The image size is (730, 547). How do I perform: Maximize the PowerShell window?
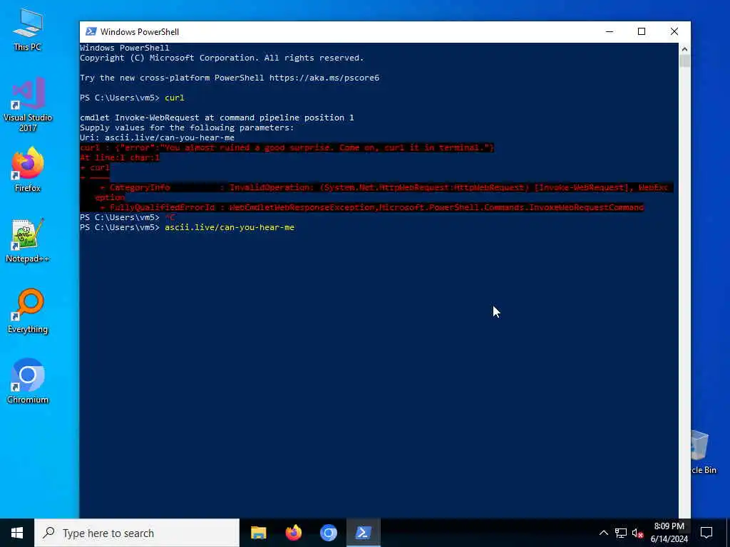[x=642, y=31]
